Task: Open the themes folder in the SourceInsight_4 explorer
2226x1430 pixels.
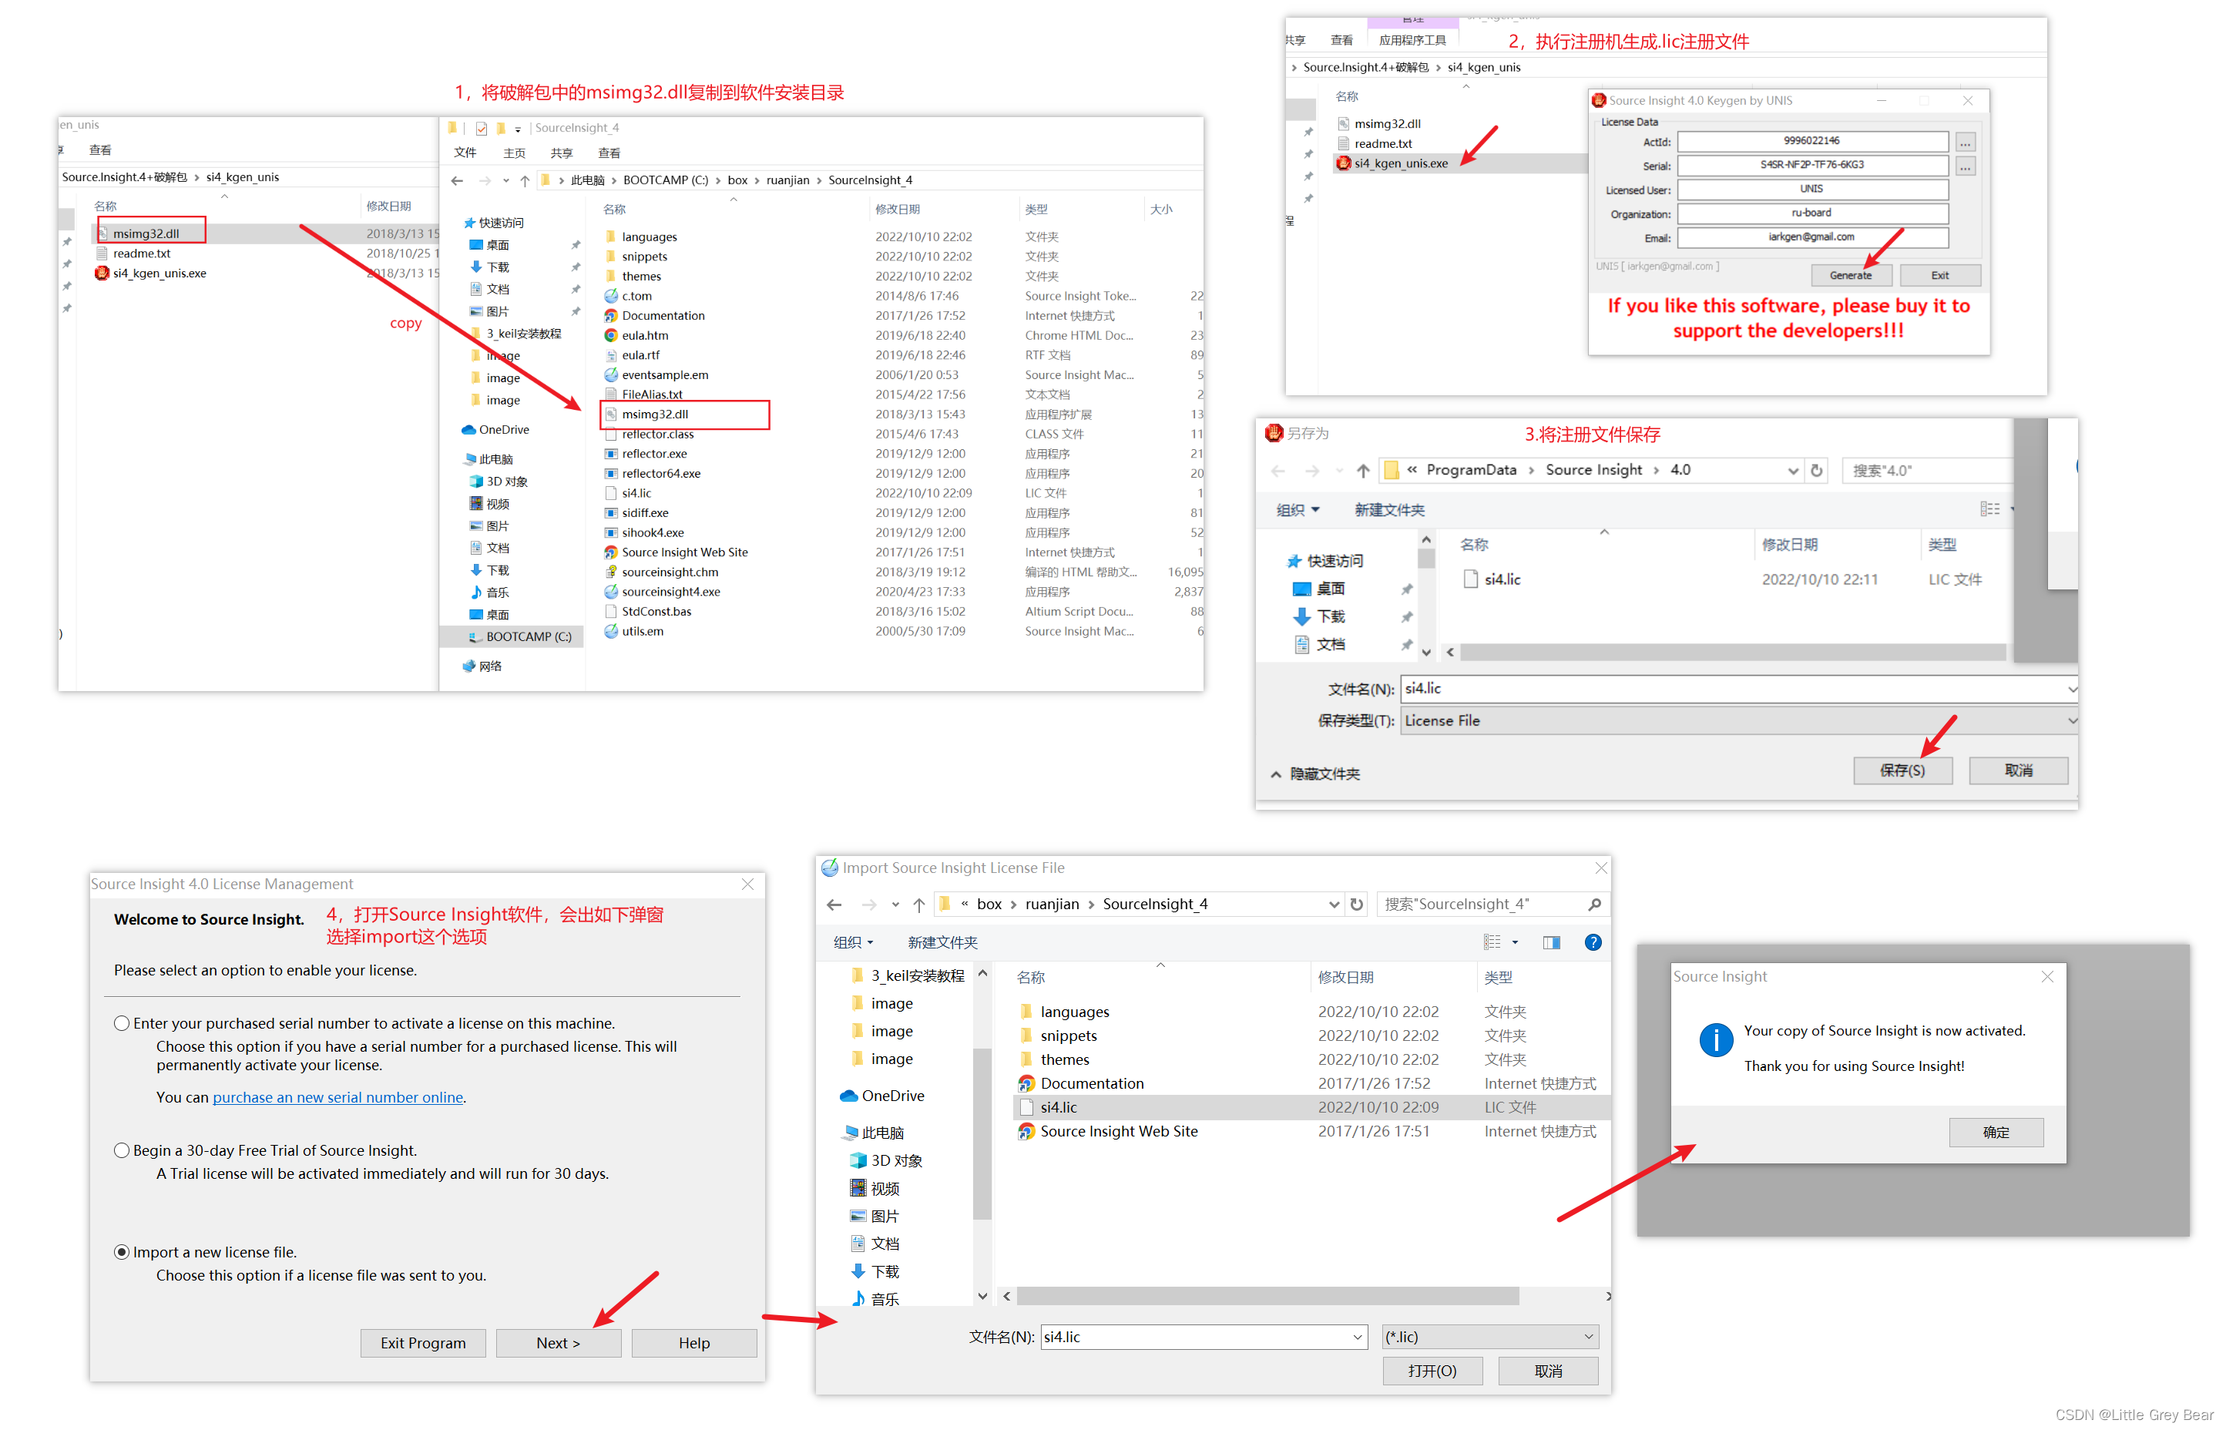Action: [641, 276]
